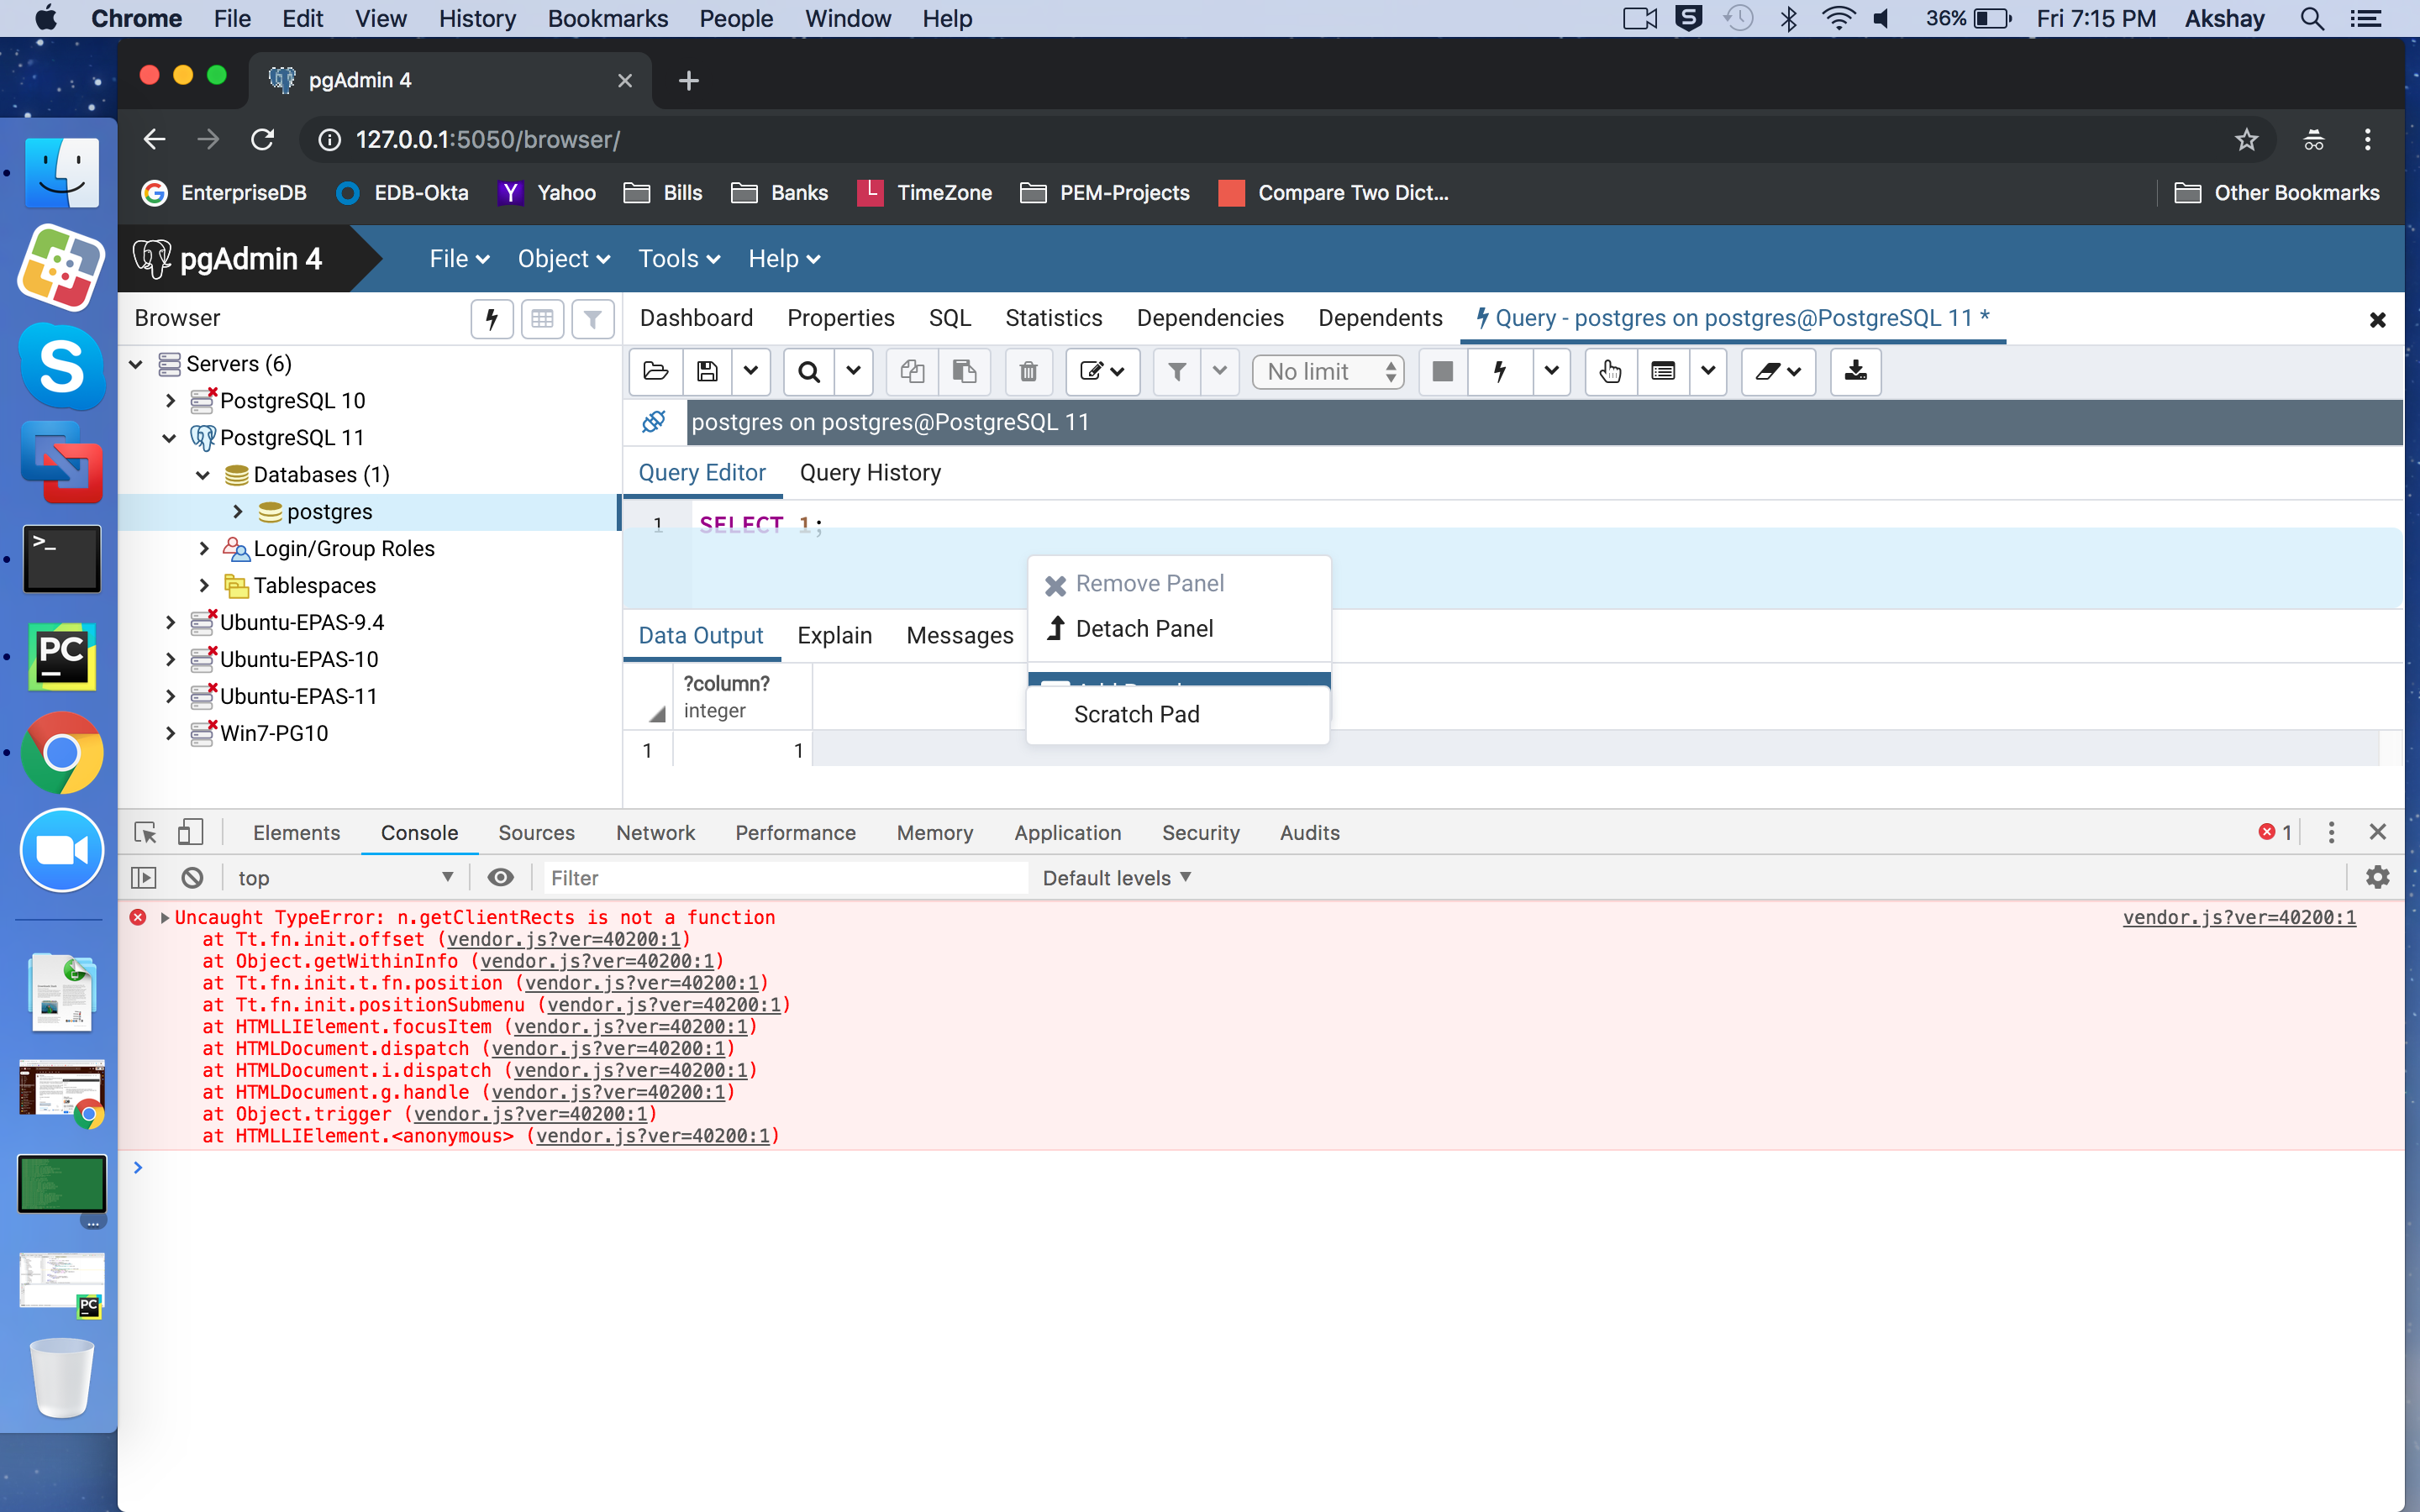Click the Delete trash toolbar icon

tap(1028, 372)
